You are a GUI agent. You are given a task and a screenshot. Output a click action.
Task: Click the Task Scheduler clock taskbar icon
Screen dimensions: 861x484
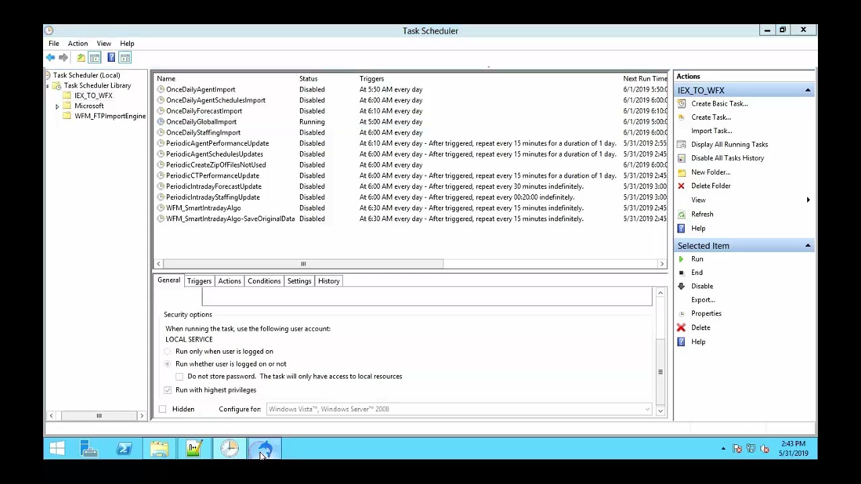pyautogui.click(x=229, y=448)
